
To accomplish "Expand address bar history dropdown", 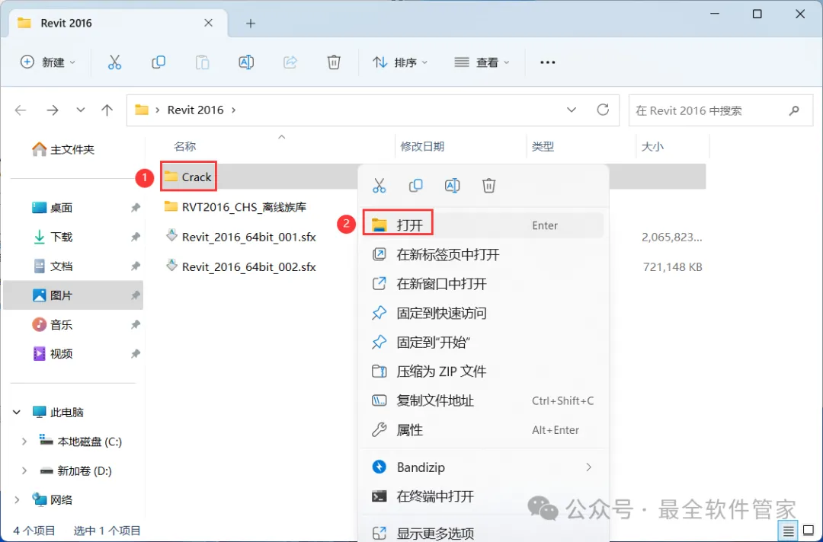I will coord(572,110).
